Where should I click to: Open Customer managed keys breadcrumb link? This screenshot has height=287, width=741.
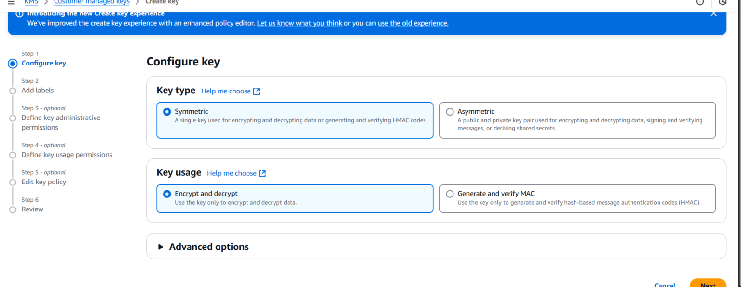(92, 2)
